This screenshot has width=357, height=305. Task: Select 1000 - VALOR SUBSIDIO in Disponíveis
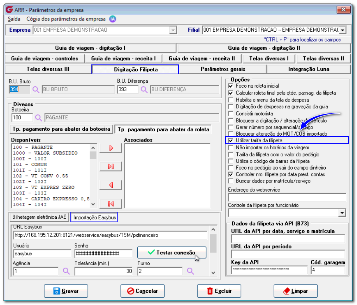coord(45,153)
